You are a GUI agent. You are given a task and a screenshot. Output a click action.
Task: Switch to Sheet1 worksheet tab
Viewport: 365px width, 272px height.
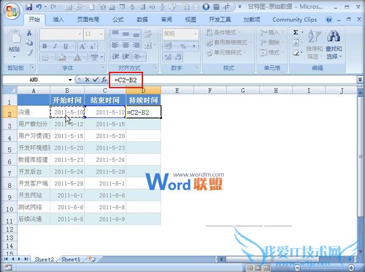[71, 259]
